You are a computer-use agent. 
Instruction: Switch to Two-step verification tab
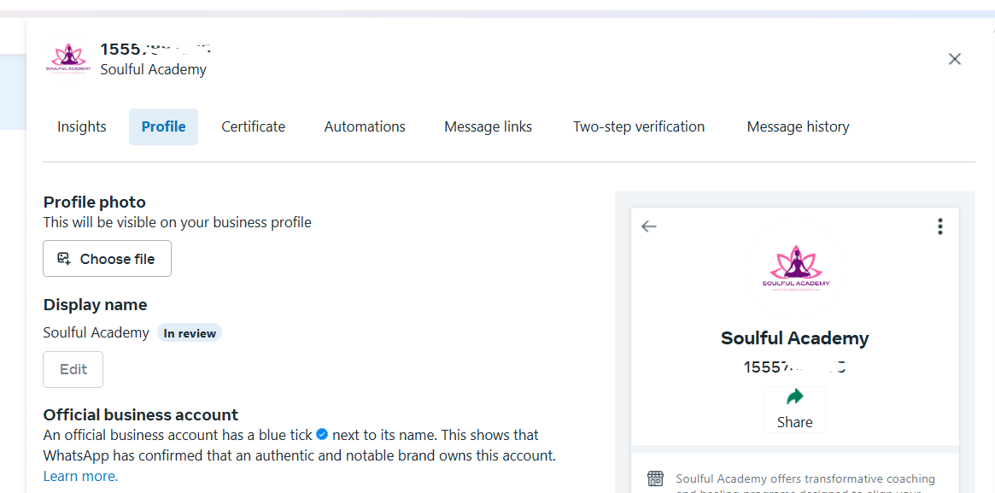(639, 127)
